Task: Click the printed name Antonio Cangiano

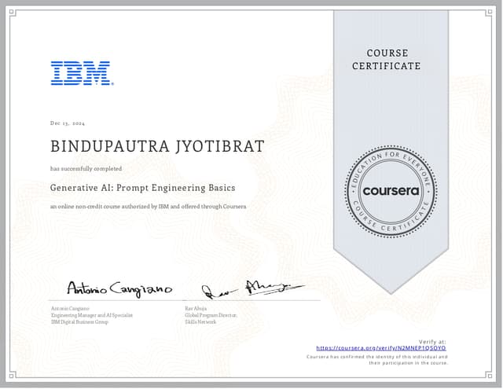Action: coord(70,308)
